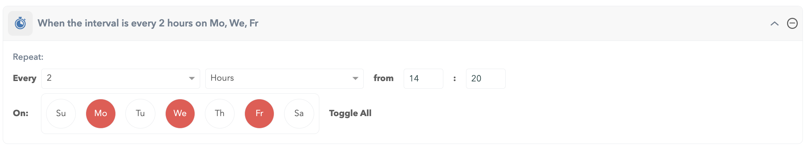806x147 pixels.
Task: Focus the start minute field showing 20
Action: coord(485,79)
